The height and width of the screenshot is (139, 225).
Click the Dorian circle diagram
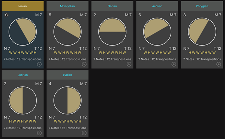point(112,32)
